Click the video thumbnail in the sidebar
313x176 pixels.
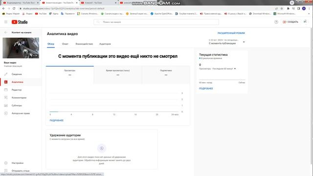pyautogui.click(x=21, y=48)
